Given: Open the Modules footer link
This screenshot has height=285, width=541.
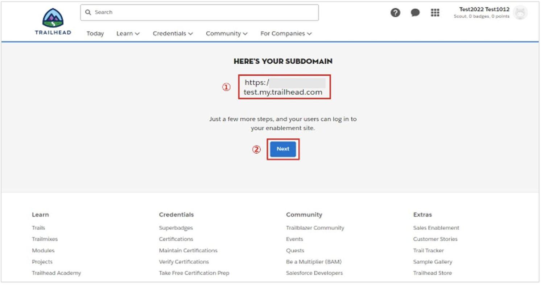Looking at the screenshot, I should pyautogui.click(x=43, y=250).
